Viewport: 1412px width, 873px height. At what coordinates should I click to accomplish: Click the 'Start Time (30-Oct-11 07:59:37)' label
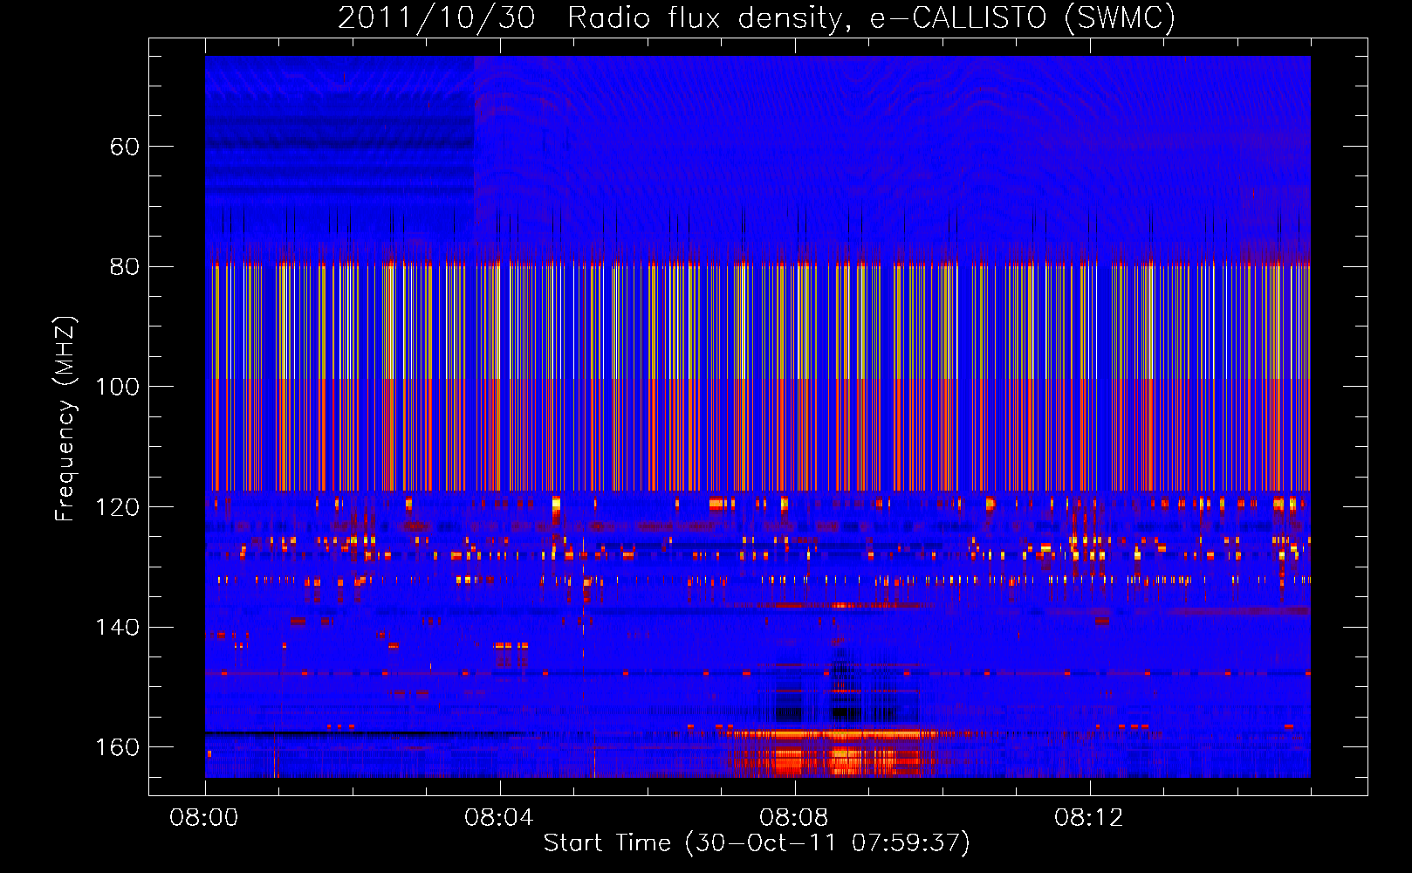[757, 843]
